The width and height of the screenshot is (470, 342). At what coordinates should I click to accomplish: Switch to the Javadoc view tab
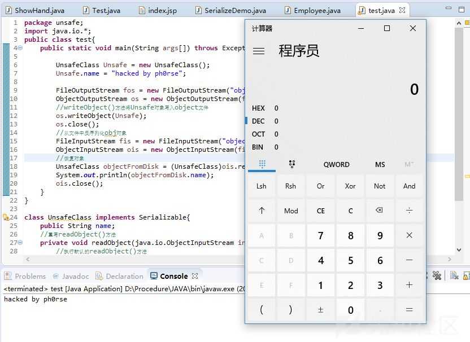tap(71, 276)
